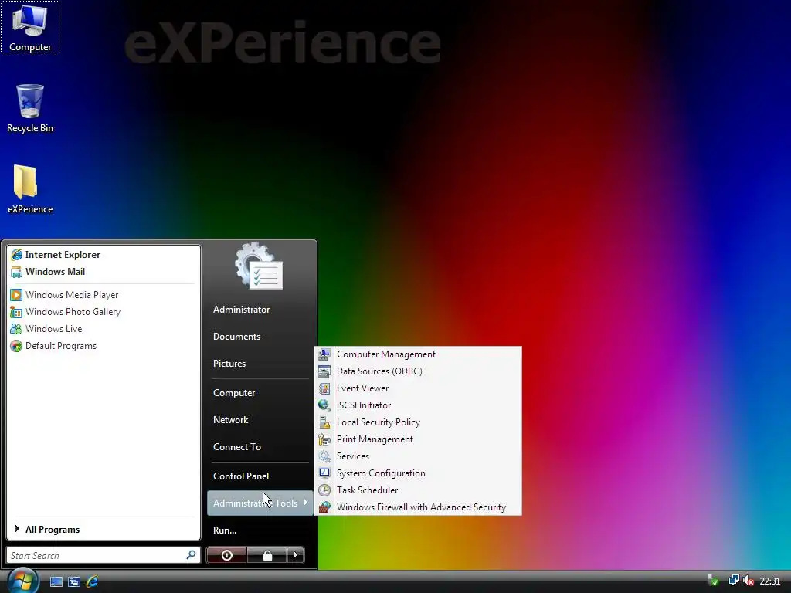The height and width of the screenshot is (593, 791).
Task: Click Show Desktop in Quick Launch
Action: (x=56, y=582)
